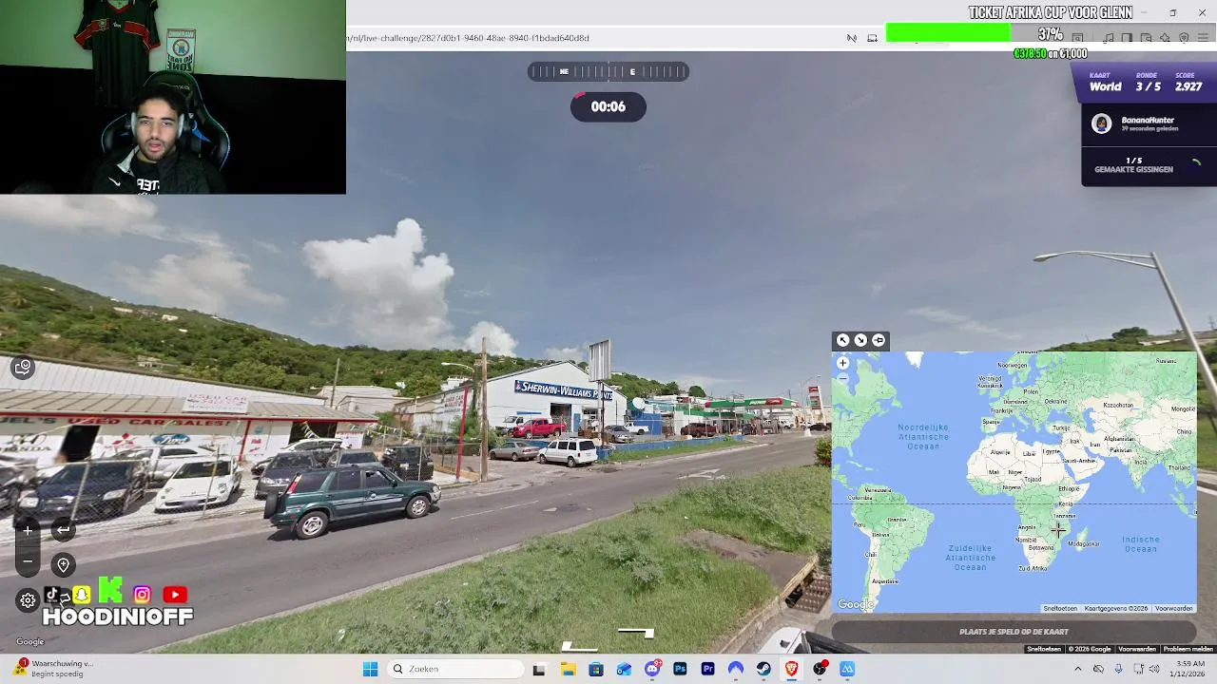Image resolution: width=1217 pixels, height=684 pixels.
Task: Return to the previous checkpoint with arrow button
Action: [63, 530]
